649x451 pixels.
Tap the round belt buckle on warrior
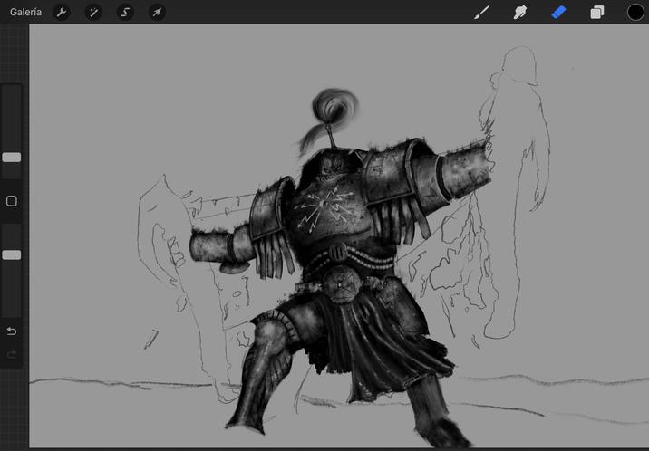(342, 284)
